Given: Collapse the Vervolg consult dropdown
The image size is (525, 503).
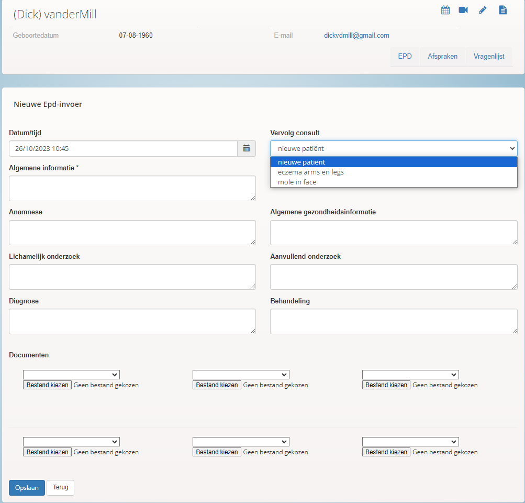Looking at the screenshot, I should click(x=394, y=148).
